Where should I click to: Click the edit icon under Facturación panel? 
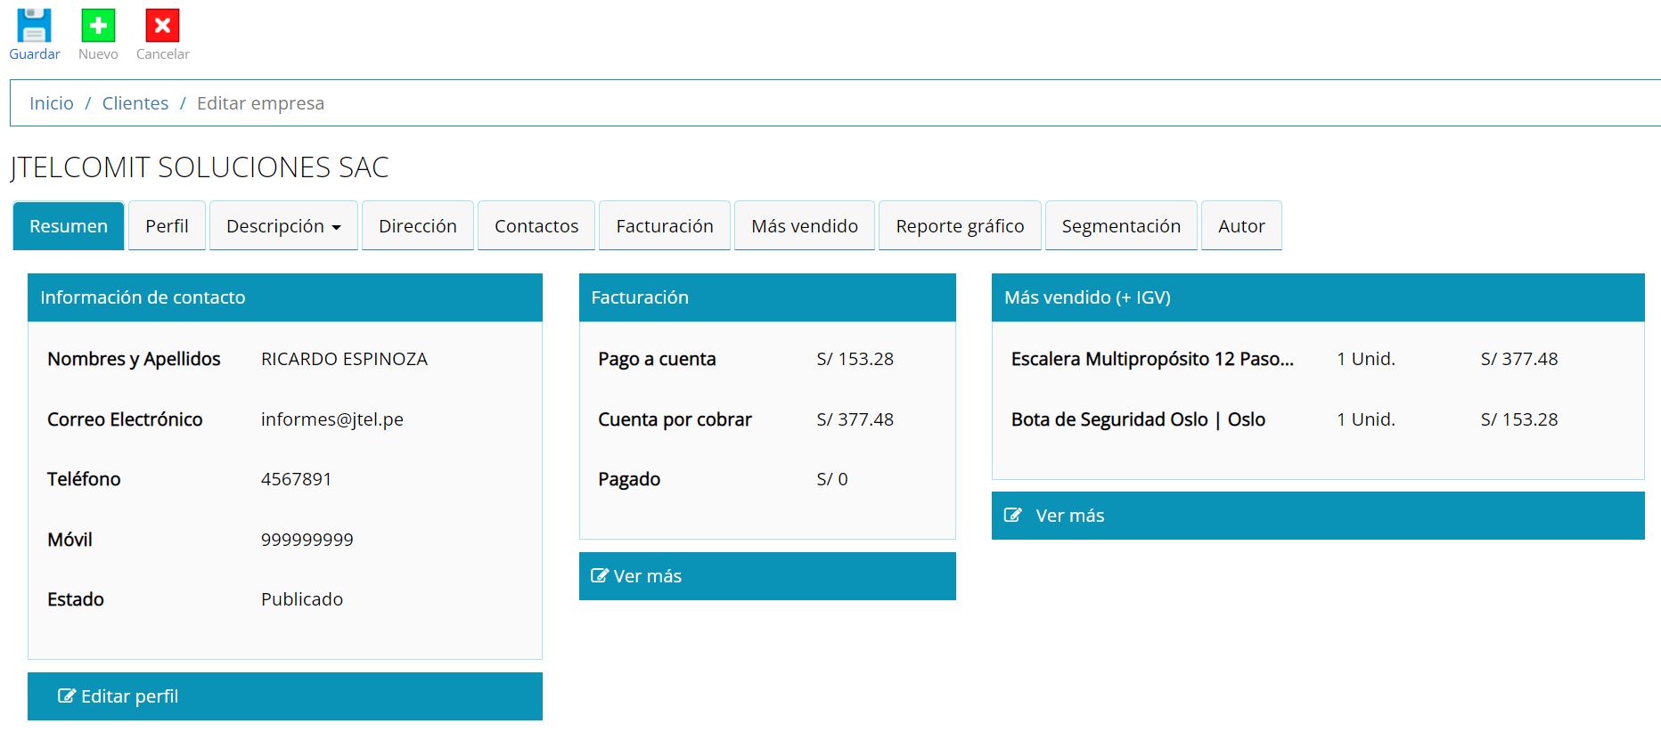click(600, 576)
